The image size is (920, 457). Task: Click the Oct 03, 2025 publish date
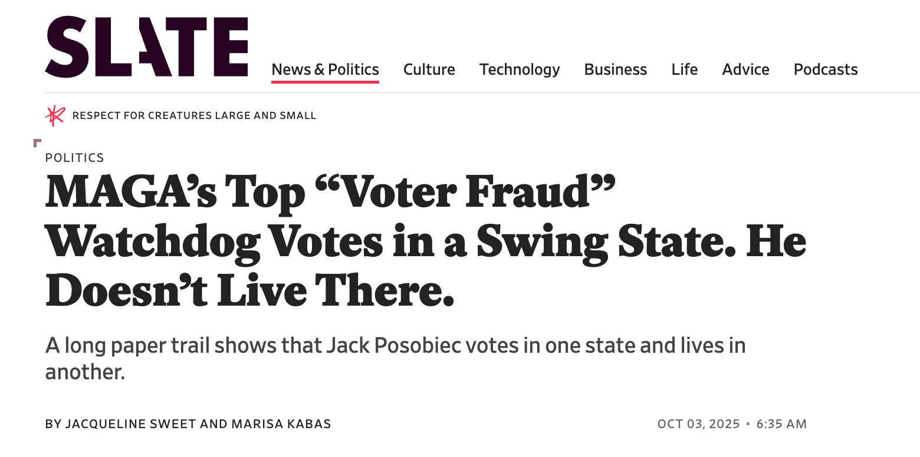(x=698, y=424)
